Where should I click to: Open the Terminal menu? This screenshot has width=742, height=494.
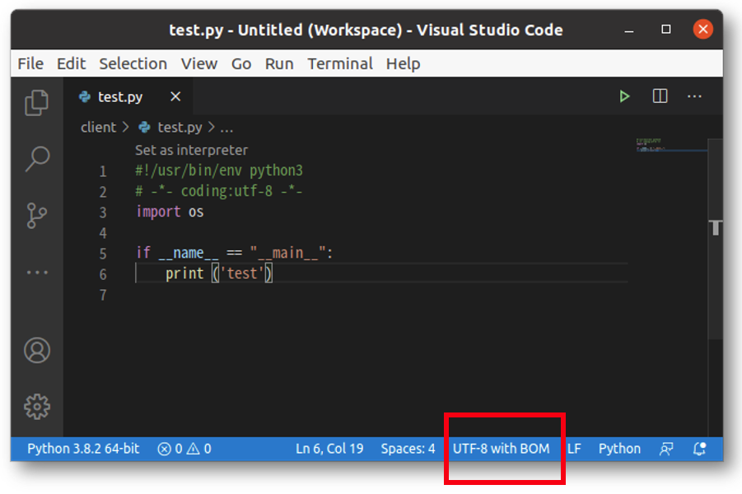340,63
